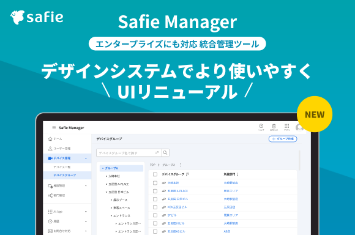
Task: Tick checkbox for 五反田 A-PLACE table row
Action: click(155, 191)
